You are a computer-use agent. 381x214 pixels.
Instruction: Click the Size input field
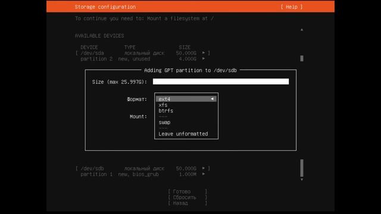221,81
